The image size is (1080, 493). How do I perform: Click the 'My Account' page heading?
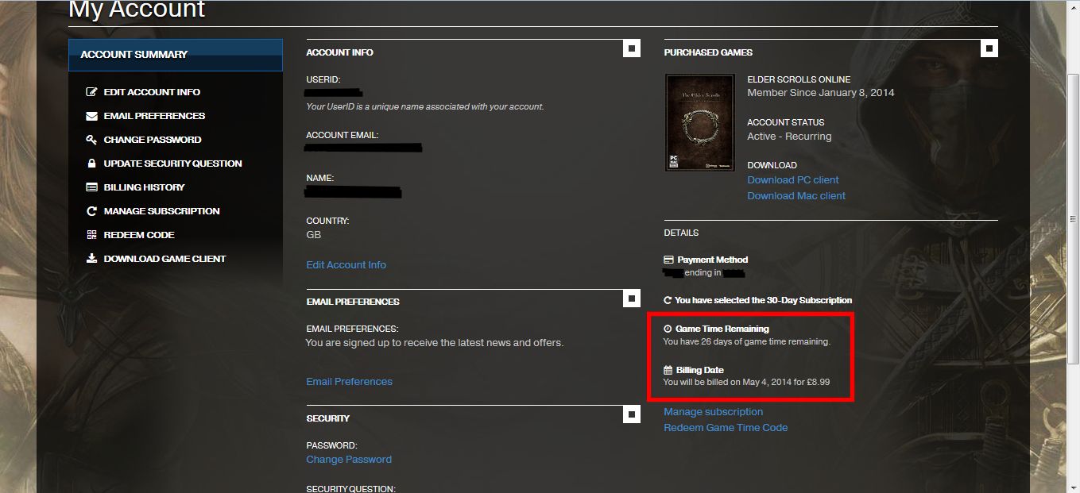click(x=137, y=10)
